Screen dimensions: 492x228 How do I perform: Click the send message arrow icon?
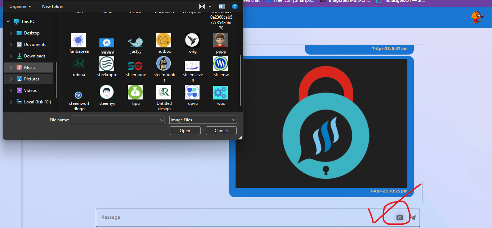[x=413, y=218]
